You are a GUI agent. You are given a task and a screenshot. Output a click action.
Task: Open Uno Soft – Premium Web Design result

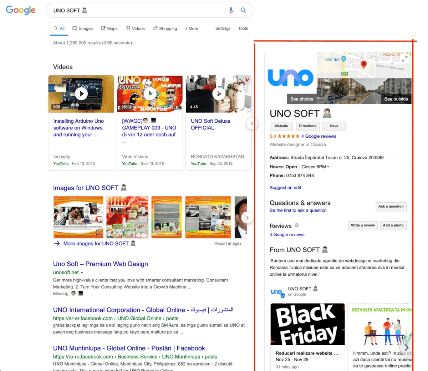(101, 264)
